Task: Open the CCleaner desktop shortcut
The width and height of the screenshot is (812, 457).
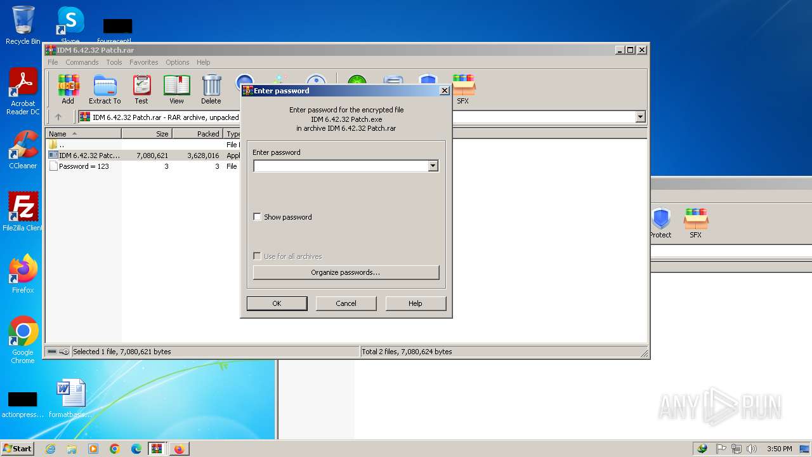Action: coord(23,150)
